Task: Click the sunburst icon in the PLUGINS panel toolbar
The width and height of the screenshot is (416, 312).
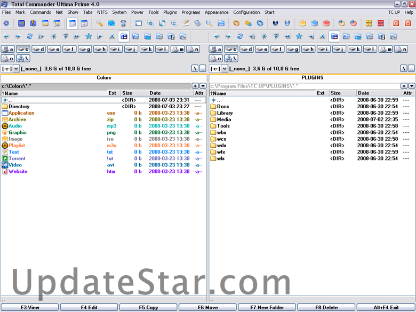Action: tap(263, 36)
